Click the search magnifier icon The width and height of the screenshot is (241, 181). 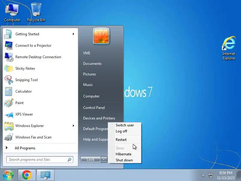point(70,160)
